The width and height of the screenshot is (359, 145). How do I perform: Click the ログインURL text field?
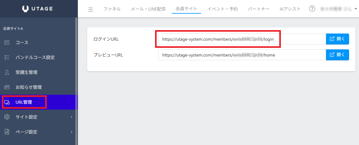(x=218, y=39)
